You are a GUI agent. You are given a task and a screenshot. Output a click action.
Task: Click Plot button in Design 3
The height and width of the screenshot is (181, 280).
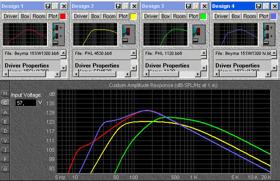[193, 16]
